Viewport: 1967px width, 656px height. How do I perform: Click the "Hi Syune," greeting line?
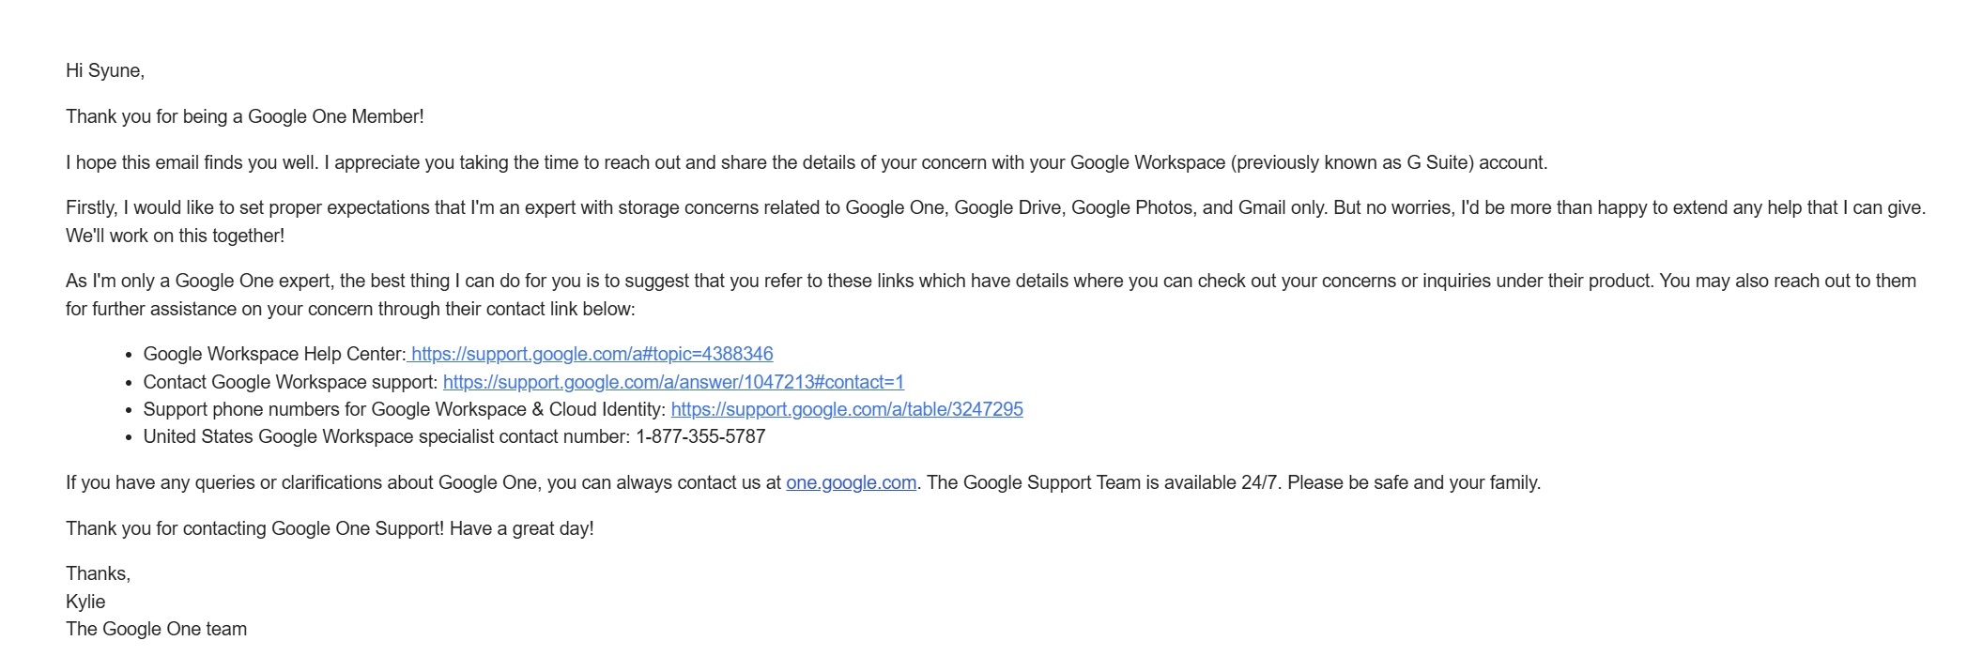[105, 70]
